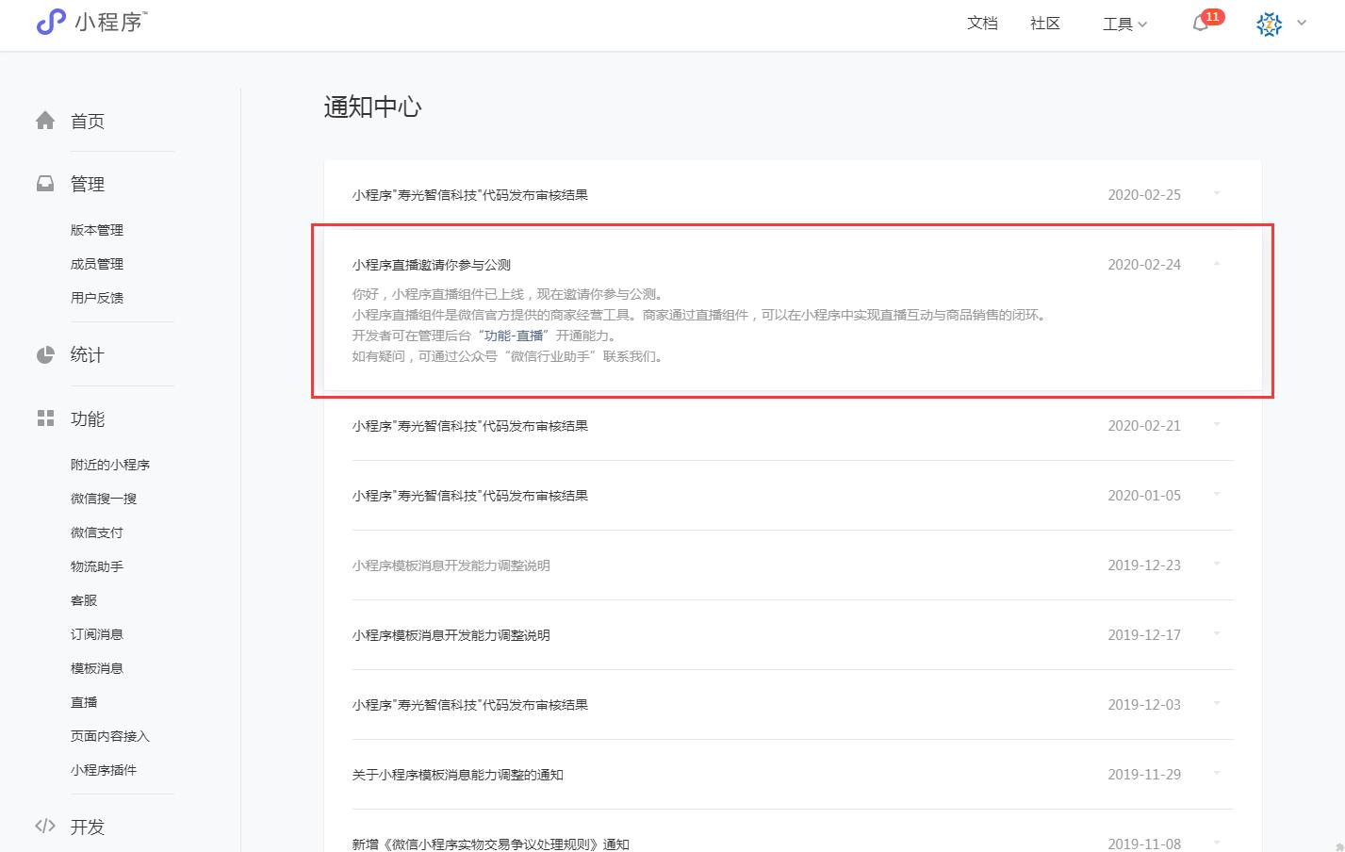Viewport: 1345px width, 852px height.
Task: Open 小程序插件 sidebar link
Action: [104, 770]
